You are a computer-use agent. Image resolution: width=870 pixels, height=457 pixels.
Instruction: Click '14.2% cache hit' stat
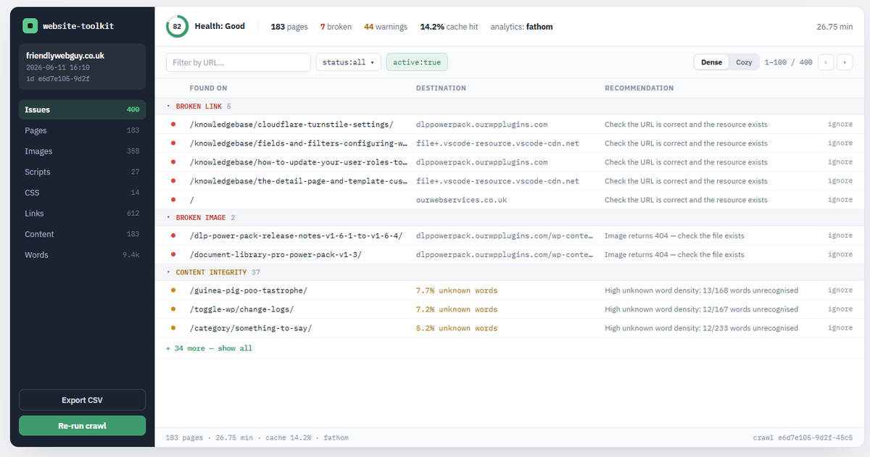pyautogui.click(x=449, y=27)
